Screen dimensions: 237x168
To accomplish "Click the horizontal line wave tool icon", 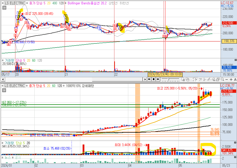I will [201, 80].
